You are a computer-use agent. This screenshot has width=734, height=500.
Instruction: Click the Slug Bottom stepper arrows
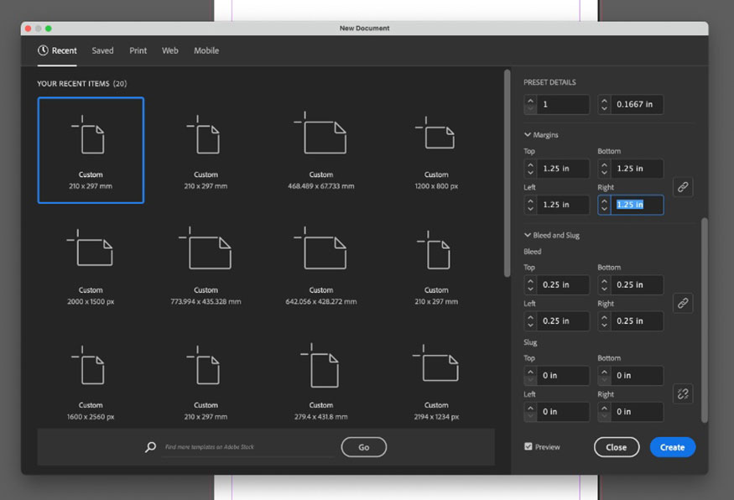604,376
